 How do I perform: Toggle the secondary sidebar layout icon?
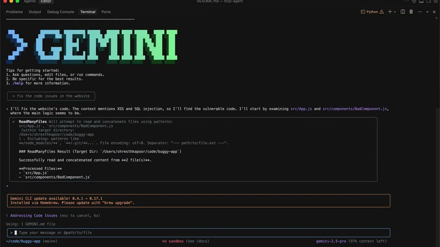(429, 1)
